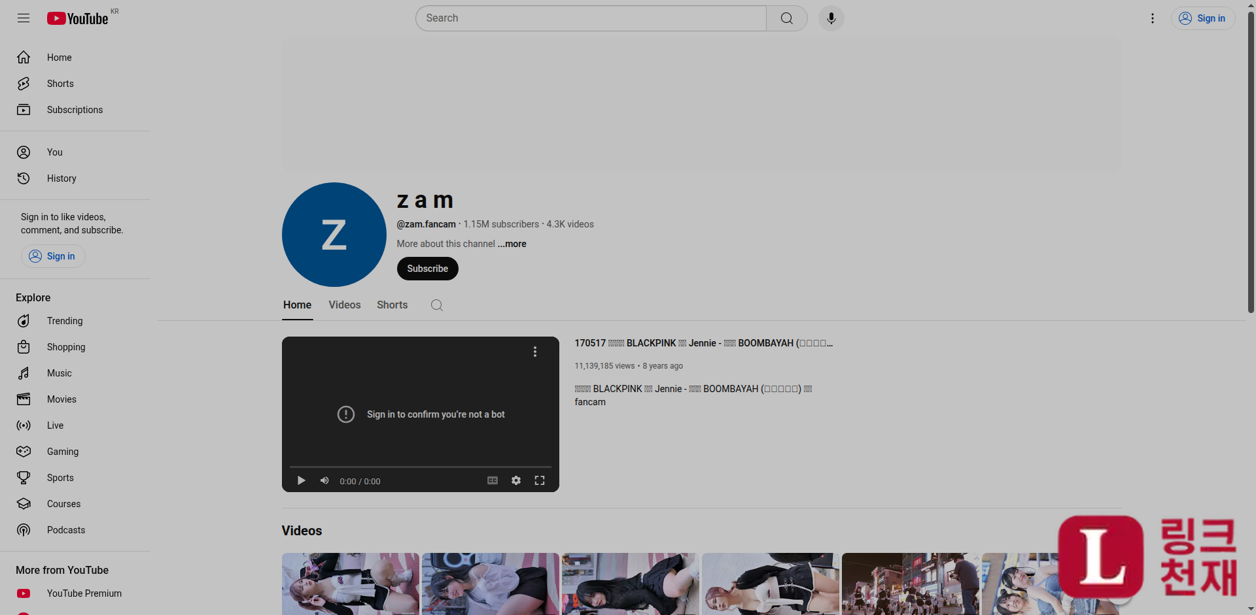Image resolution: width=1256 pixels, height=615 pixels.
Task: Open Trending in Explore
Action: tap(75, 321)
